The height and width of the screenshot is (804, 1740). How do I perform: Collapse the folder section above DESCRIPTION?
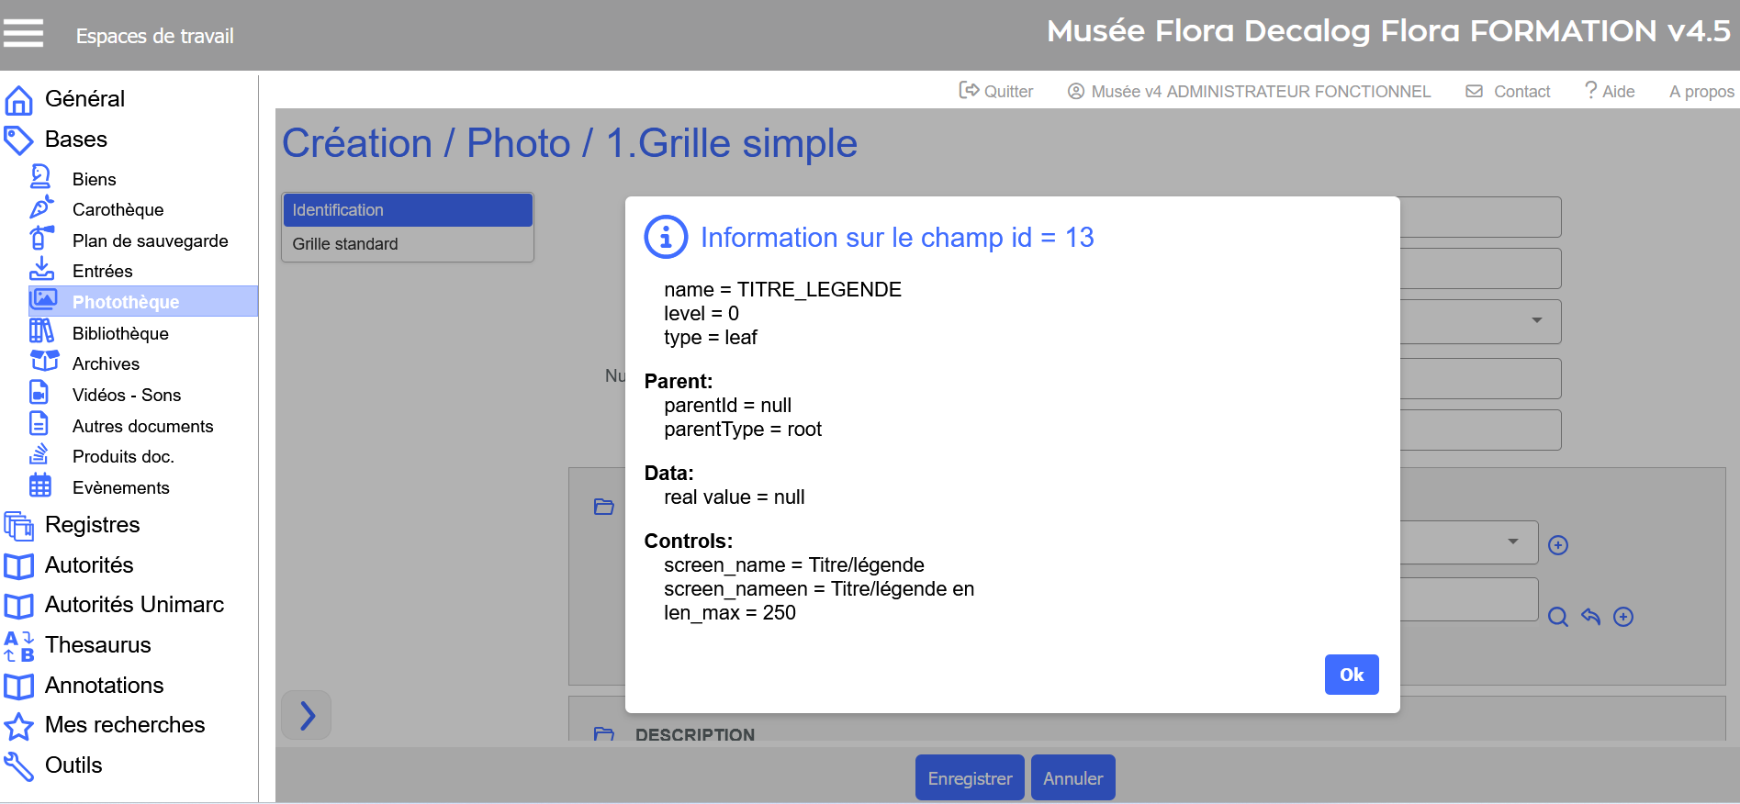(x=603, y=507)
